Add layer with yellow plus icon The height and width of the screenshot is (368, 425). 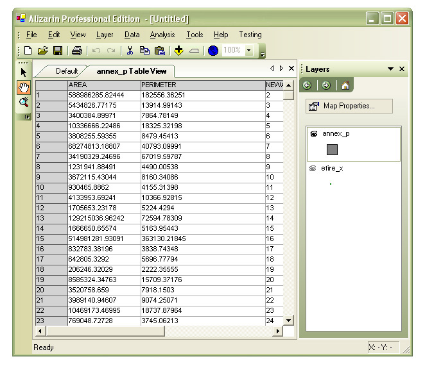178,51
